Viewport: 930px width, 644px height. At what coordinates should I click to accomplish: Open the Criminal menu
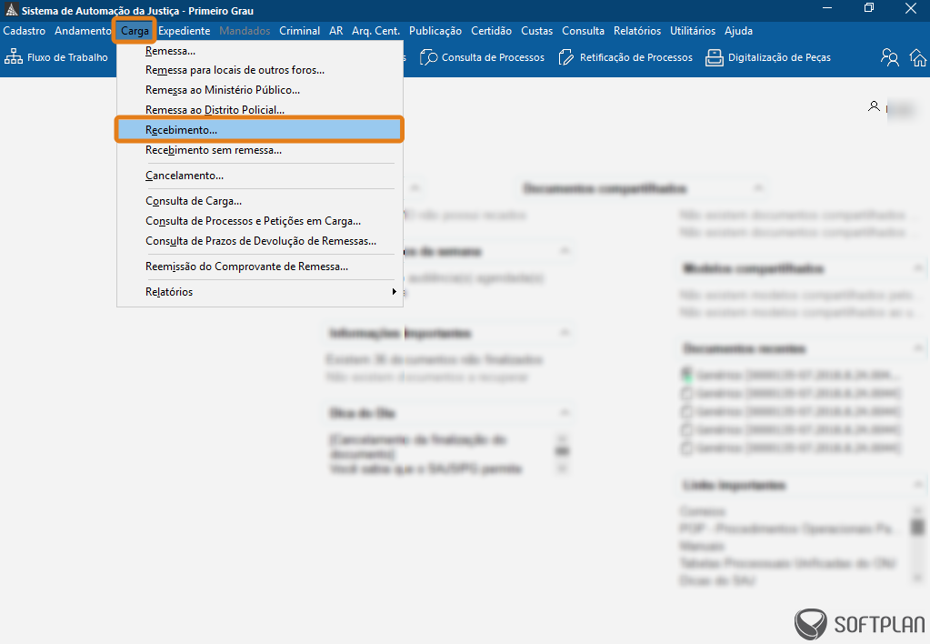click(x=299, y=30)
